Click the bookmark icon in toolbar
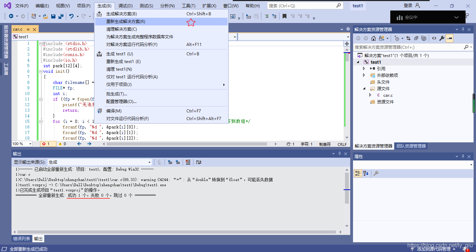The image size is (476, 252). (x=285, y=16)
